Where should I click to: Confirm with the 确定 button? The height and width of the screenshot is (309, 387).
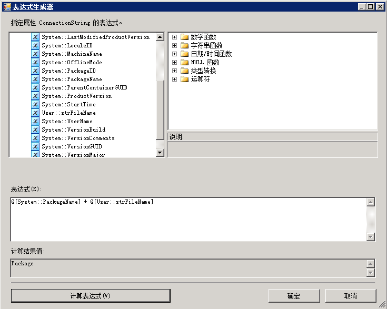pos(294,296)
